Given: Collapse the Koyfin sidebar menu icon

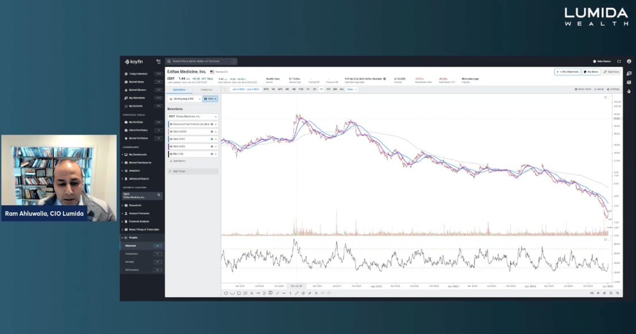Looking at the screenshot, I should (x=159, y=62).
